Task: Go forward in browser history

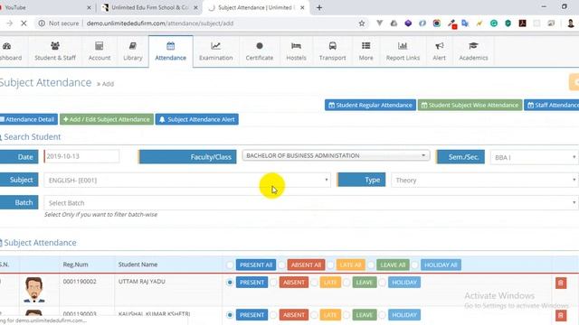Action: [10, 23]
